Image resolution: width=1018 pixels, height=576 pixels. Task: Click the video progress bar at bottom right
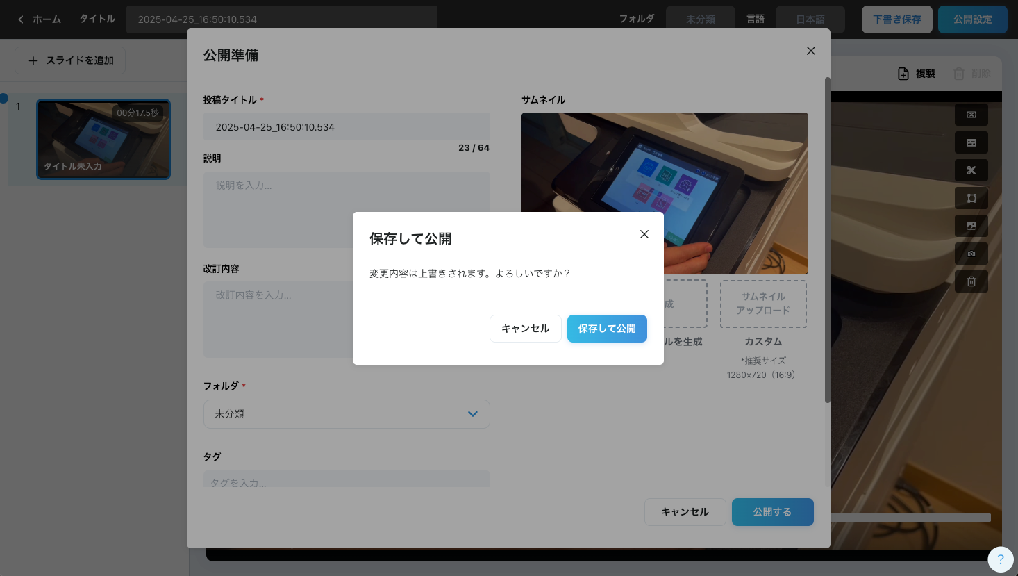(910, 518)
